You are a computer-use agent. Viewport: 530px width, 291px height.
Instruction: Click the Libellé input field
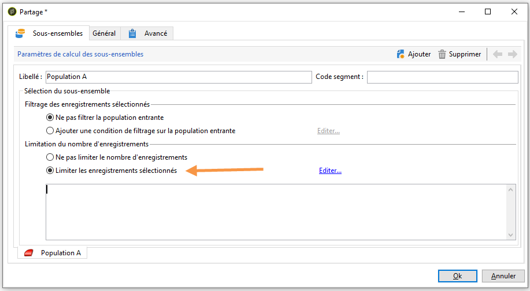(179, 77)
